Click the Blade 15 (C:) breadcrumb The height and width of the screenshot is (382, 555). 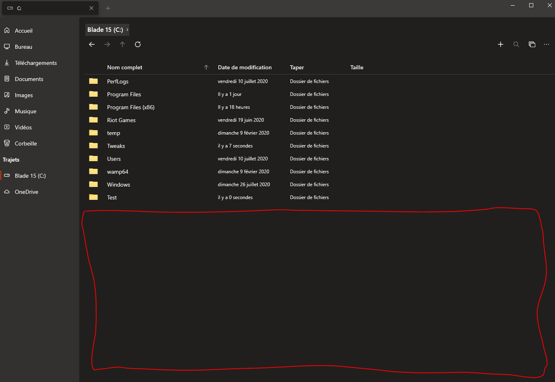pos(105,29)
